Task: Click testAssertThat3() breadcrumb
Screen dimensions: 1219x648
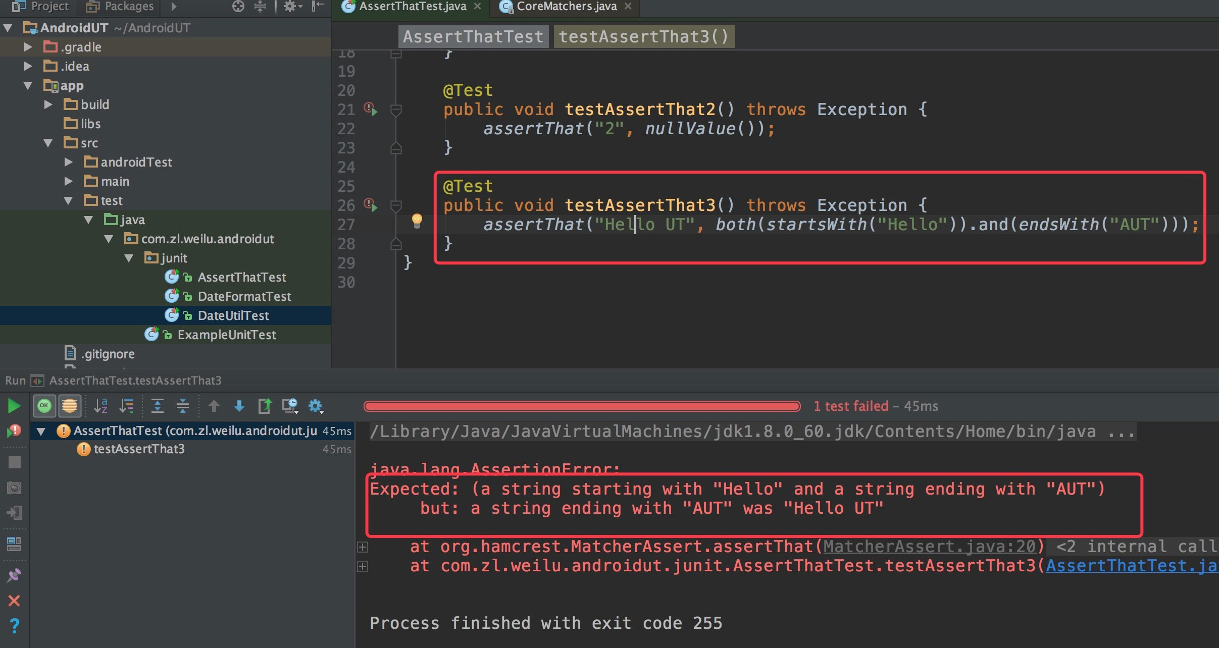Action: [x=644, y=36]
